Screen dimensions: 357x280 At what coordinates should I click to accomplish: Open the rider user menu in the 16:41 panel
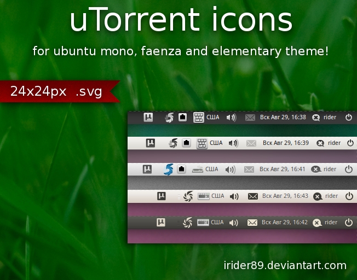(x=330, y=169)
